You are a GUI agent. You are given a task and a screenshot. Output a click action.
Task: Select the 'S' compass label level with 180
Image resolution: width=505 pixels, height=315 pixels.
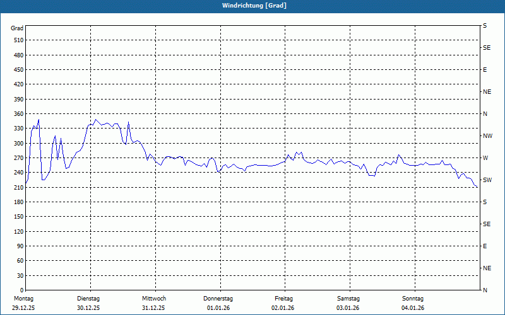coord(485,202)
